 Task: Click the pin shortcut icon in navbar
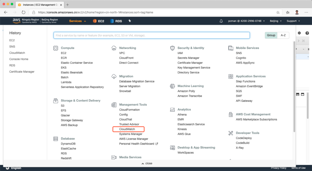point(129,21)
